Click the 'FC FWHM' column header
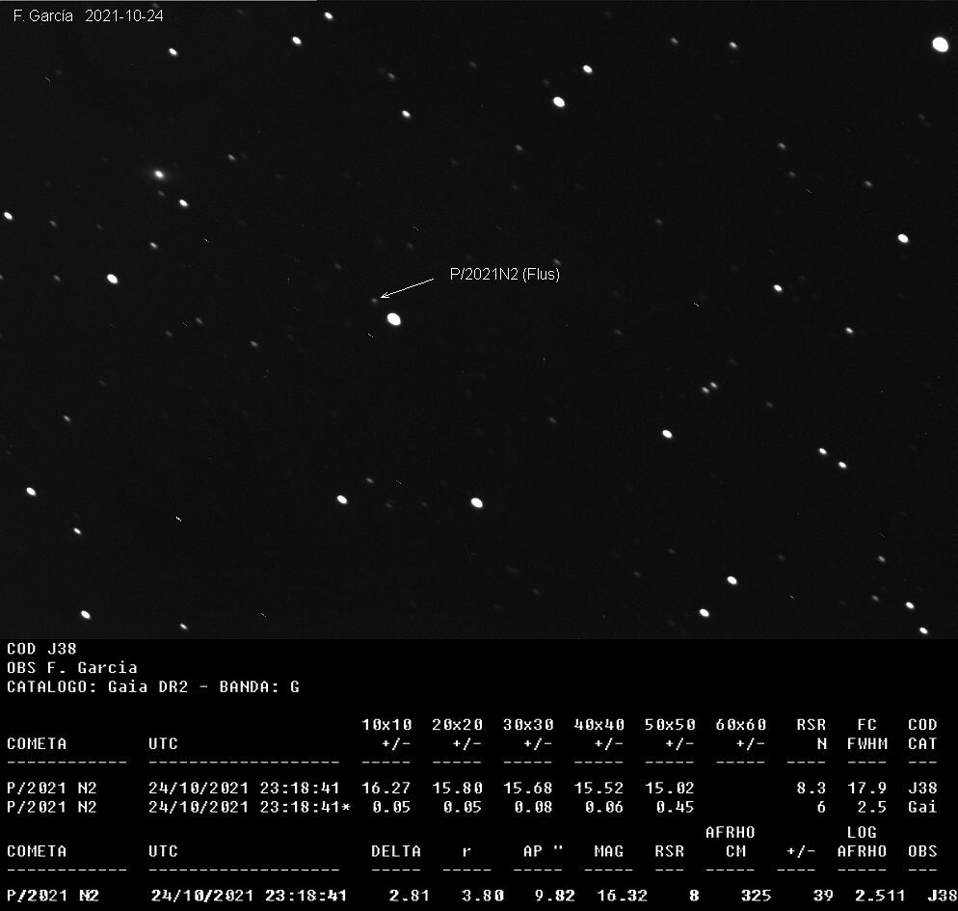 tap(867, 734)
